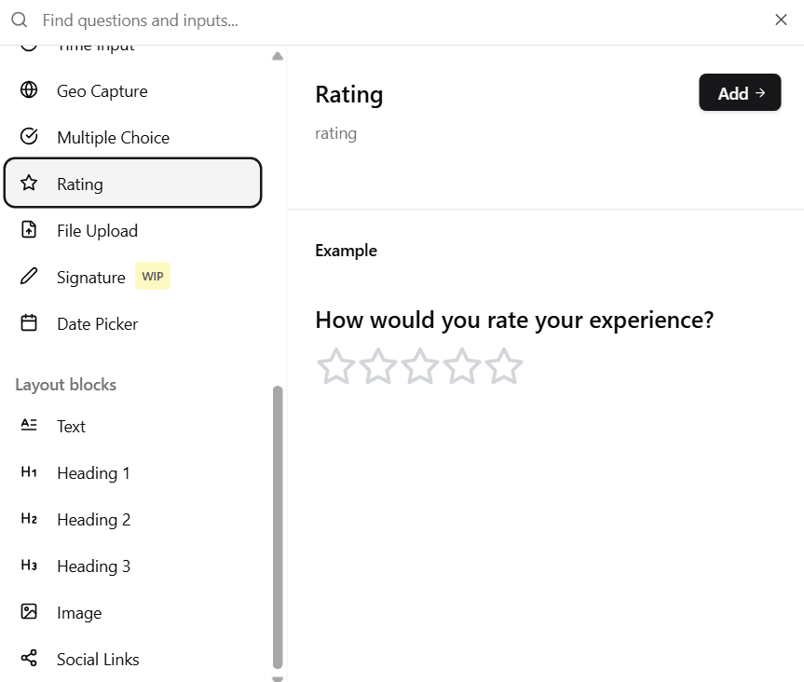Select the Text block icon
Viewport: 804px width, 682px height.
(29, 426)
